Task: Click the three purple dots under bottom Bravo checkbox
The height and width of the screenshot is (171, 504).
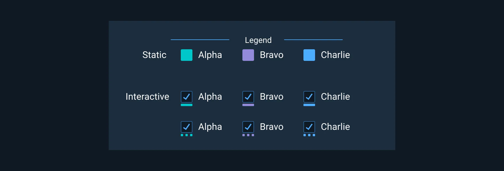Action: pos(248,135)
